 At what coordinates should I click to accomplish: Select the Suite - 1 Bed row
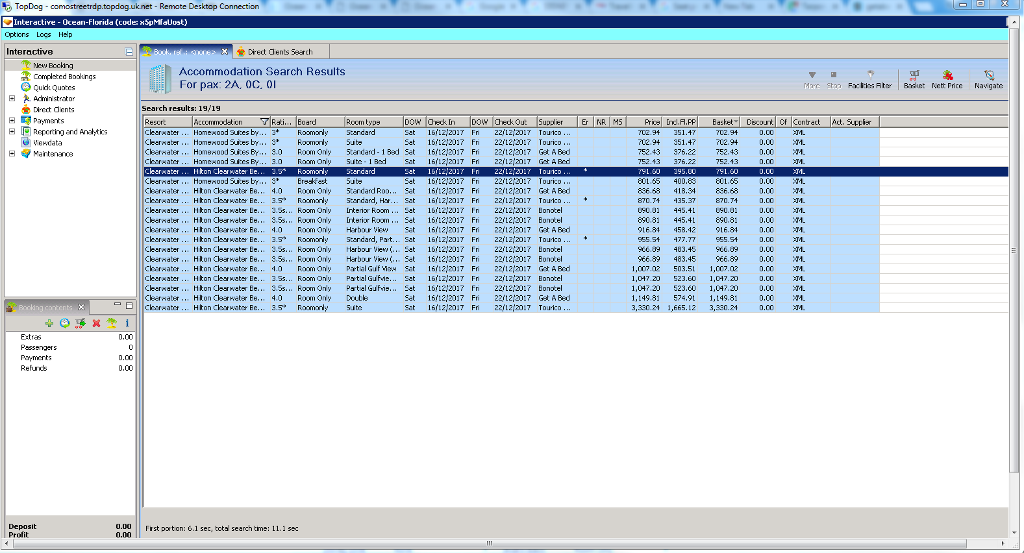[511, 162]
